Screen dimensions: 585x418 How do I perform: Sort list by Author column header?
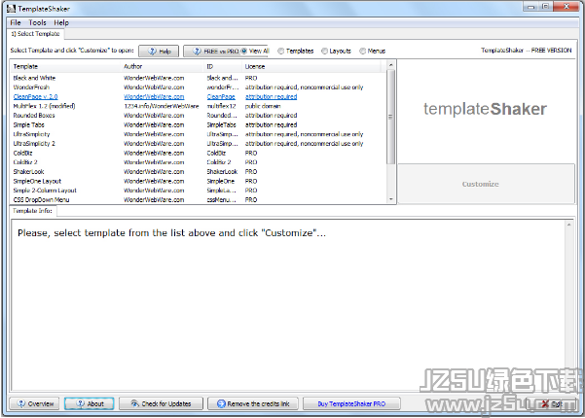163,67
